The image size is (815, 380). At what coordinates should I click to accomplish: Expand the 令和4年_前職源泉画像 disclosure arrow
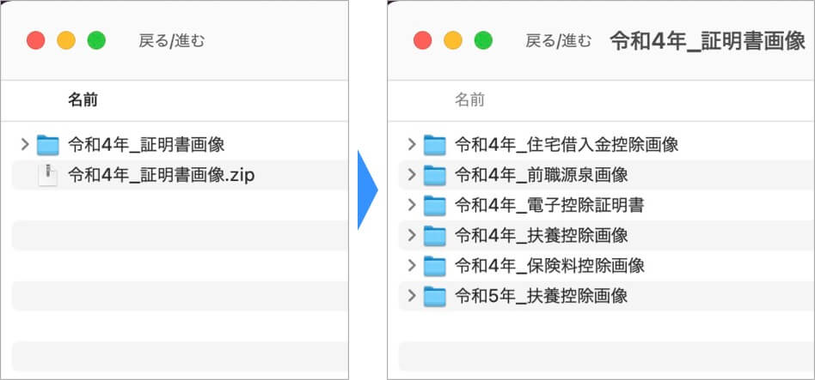point(411,175)
